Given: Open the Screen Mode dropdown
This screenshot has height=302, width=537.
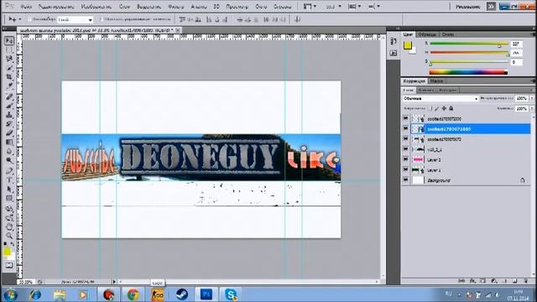Looking at the screenshot, I should pos(373,7).
